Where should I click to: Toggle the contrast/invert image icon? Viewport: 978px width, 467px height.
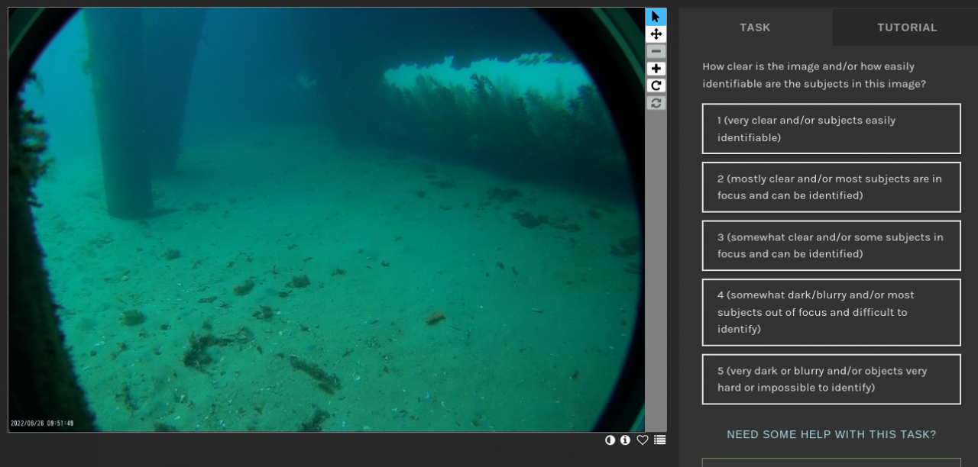[610, 440]
